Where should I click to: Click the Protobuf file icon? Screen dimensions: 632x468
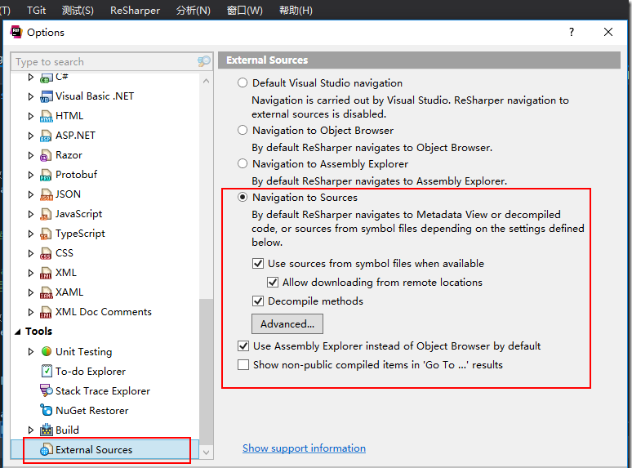click(46, 175)
